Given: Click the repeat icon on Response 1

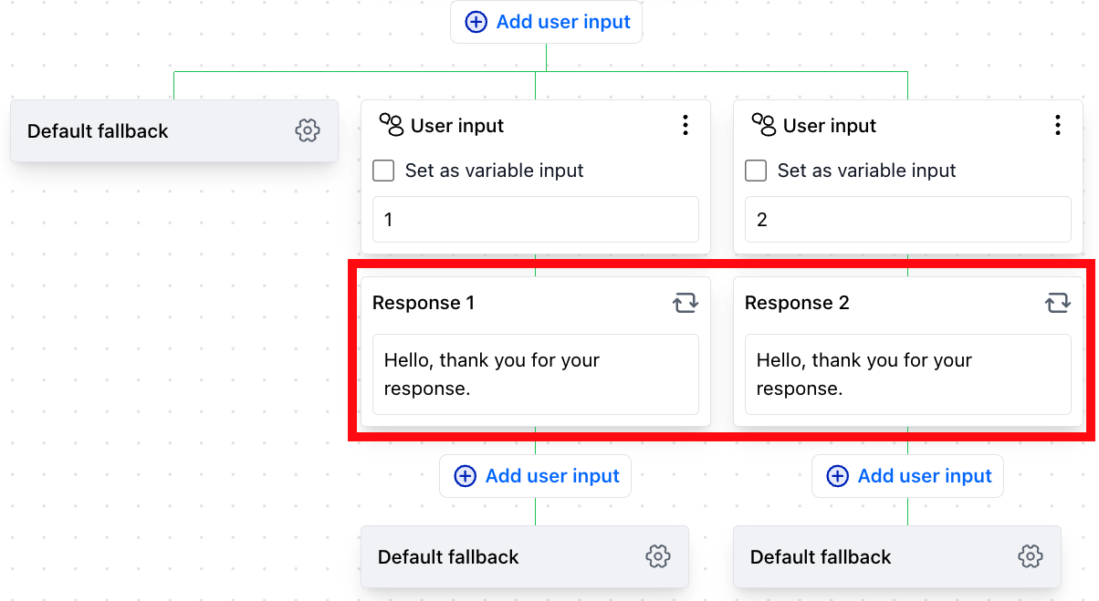Looking at the screenshot, I should (686, 303).
